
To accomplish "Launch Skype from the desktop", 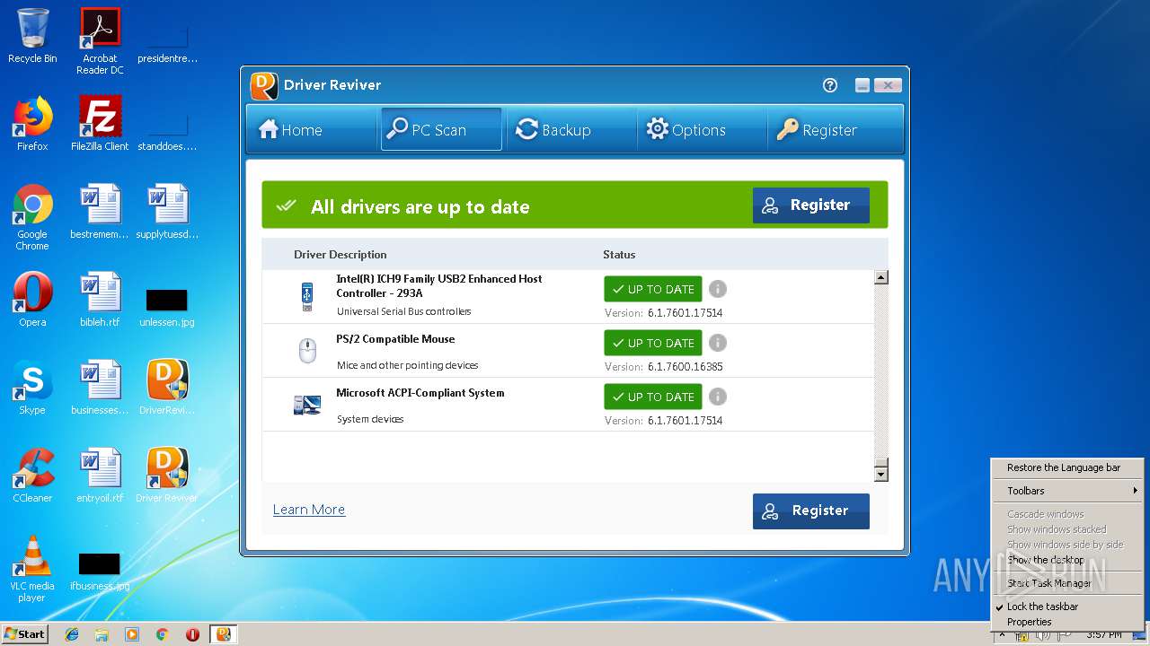I will [32, 388].
